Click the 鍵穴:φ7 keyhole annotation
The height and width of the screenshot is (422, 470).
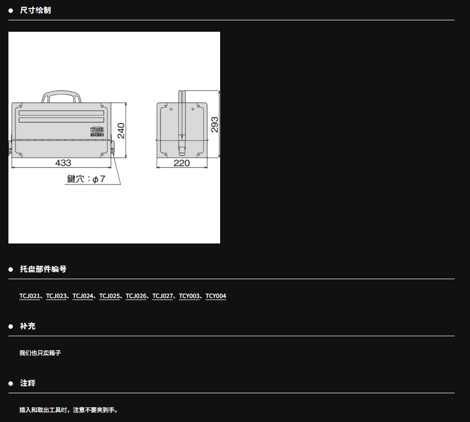86,179
